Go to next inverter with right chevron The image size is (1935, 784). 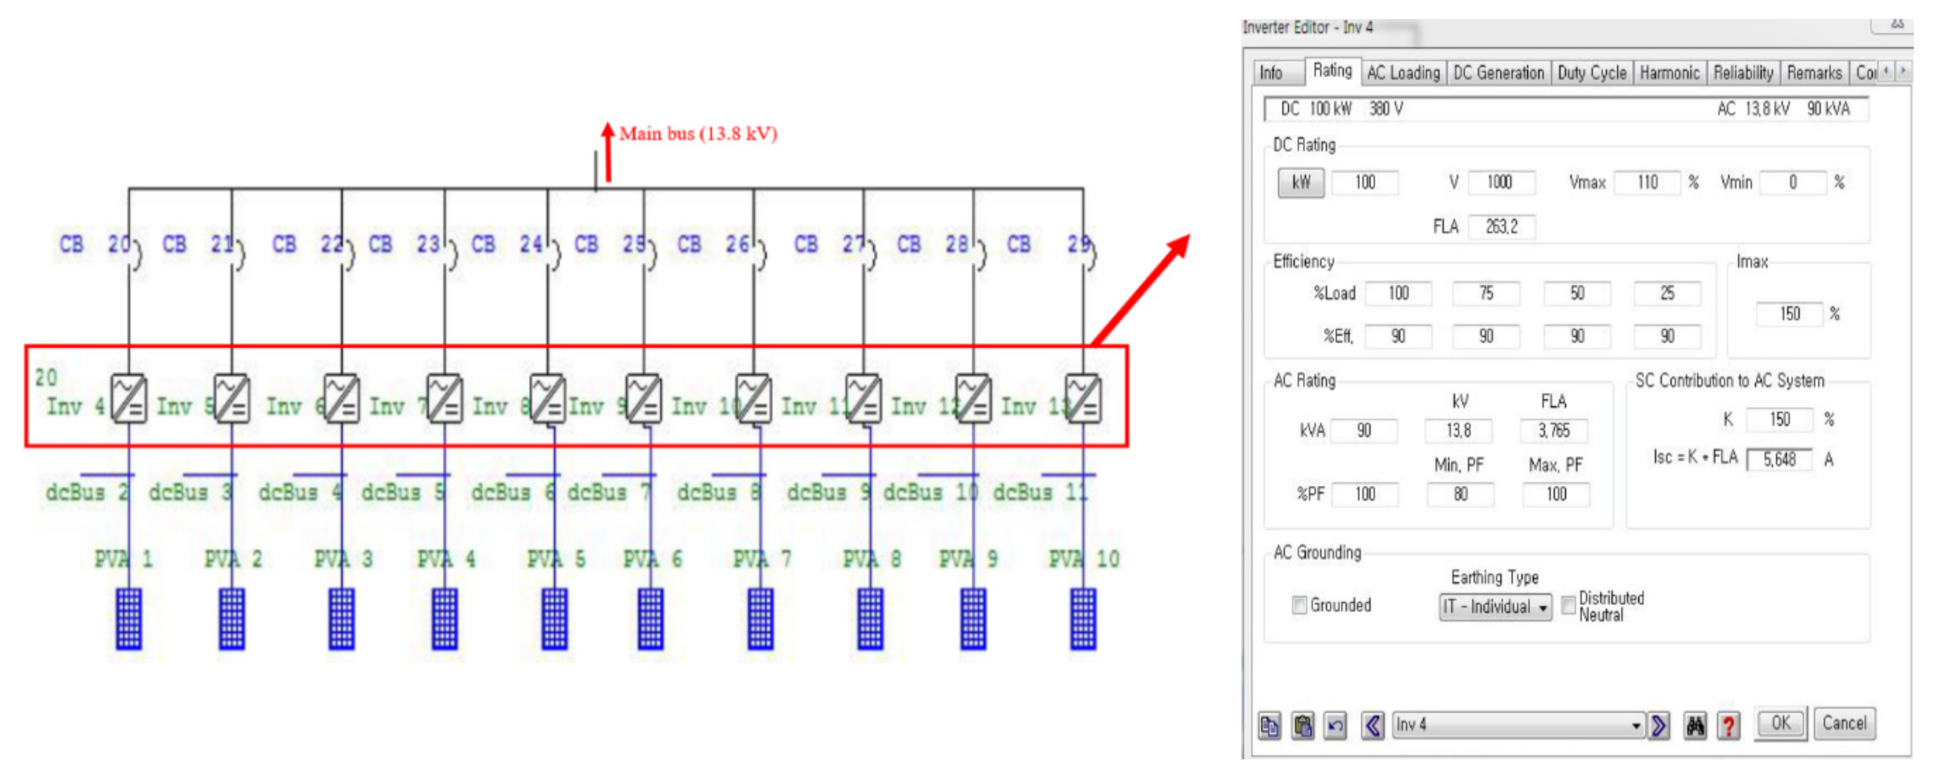[x=1659, y=725]
